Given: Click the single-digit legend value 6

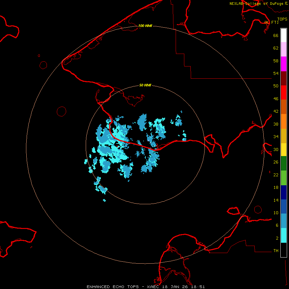Looking at the screenshot, I should 277,225.
